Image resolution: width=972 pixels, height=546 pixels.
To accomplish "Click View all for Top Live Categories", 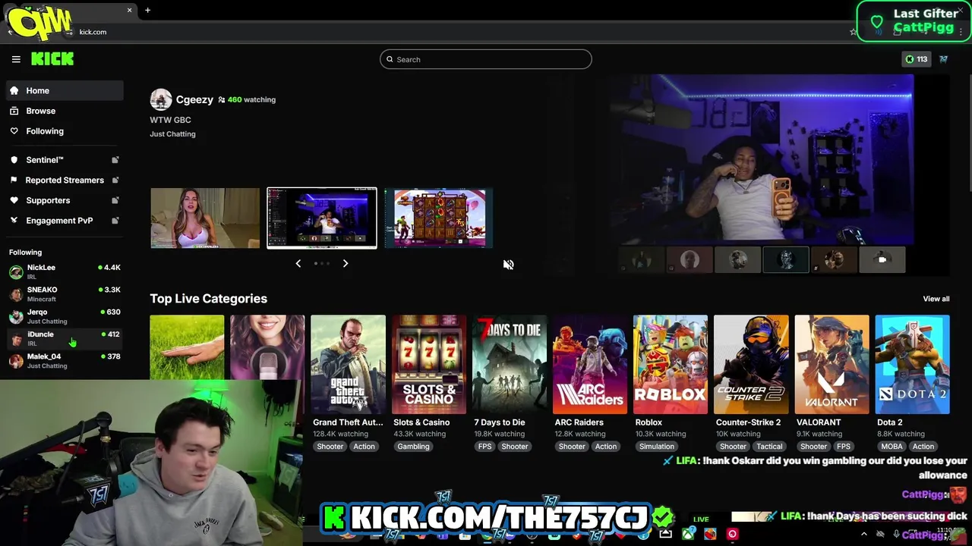I will 936,299.
